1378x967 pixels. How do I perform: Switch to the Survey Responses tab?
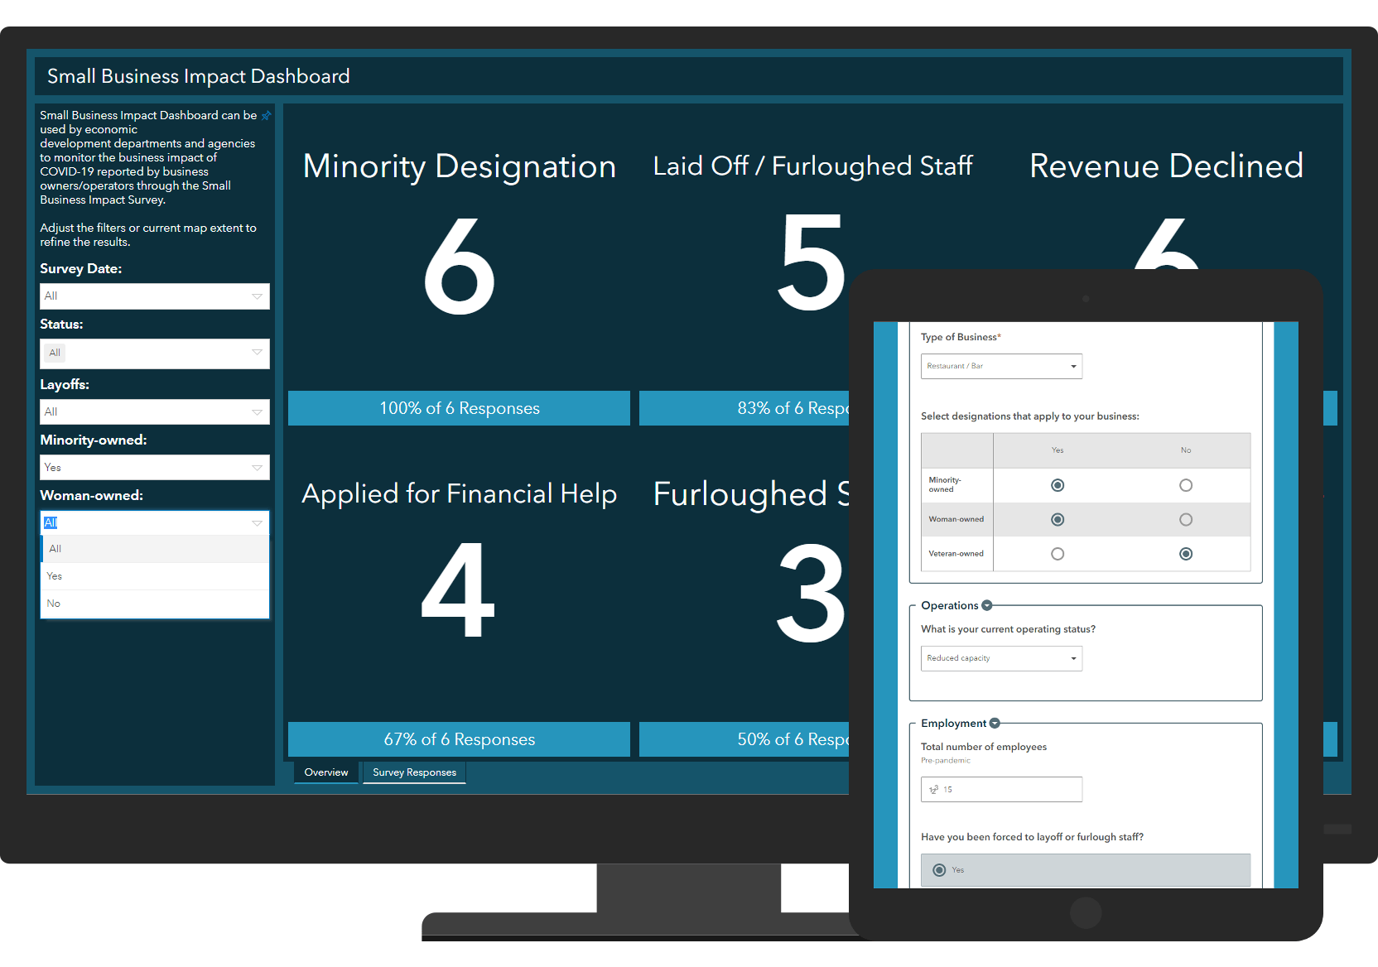point(414,772)
